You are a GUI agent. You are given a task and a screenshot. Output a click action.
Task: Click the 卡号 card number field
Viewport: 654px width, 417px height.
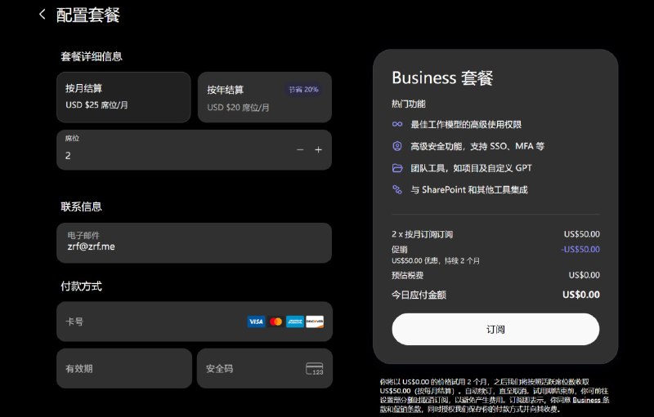pos(195,322)
